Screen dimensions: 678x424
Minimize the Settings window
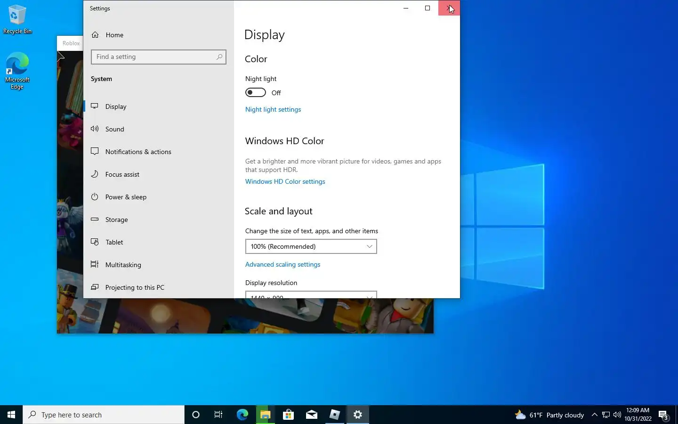pyautogui.click(x=406, y=8)
